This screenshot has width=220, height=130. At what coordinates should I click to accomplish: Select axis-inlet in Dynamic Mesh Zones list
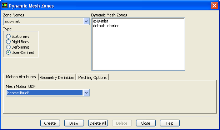(x=101, y=21)
